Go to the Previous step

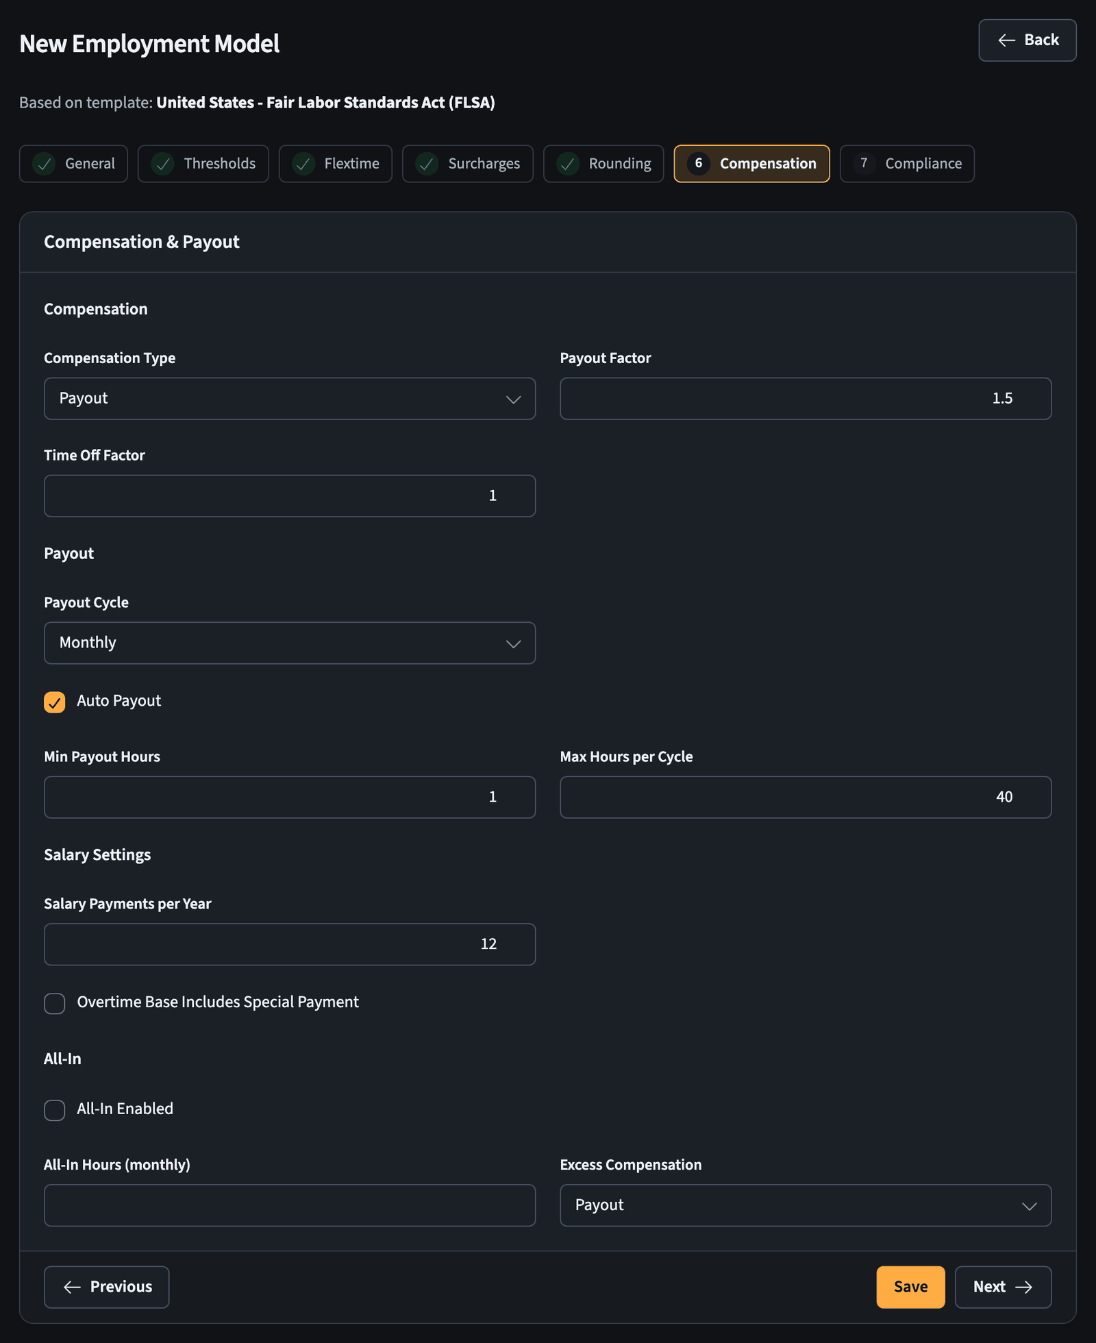(107, 1287)
